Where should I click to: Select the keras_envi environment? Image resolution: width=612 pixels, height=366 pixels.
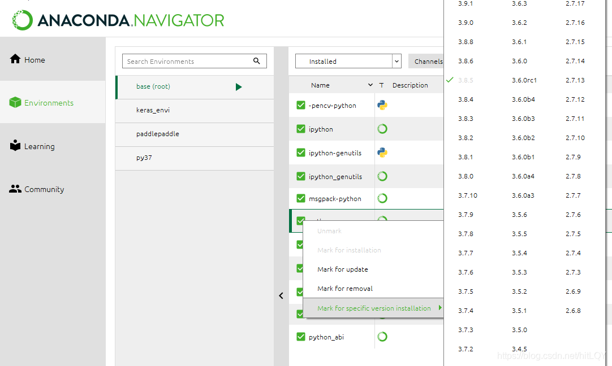(x=195, y=111)
